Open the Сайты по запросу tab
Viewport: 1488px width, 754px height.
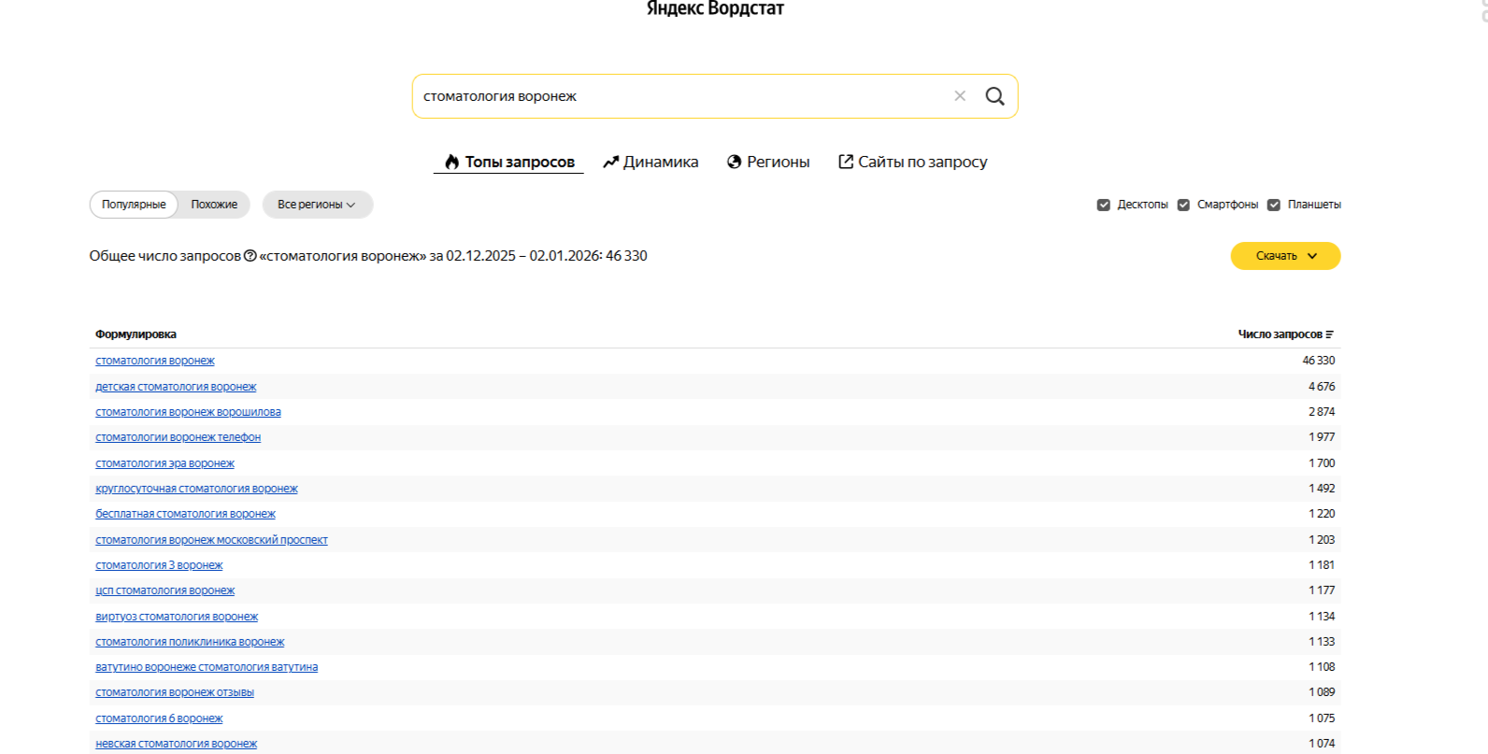point(912,162)
